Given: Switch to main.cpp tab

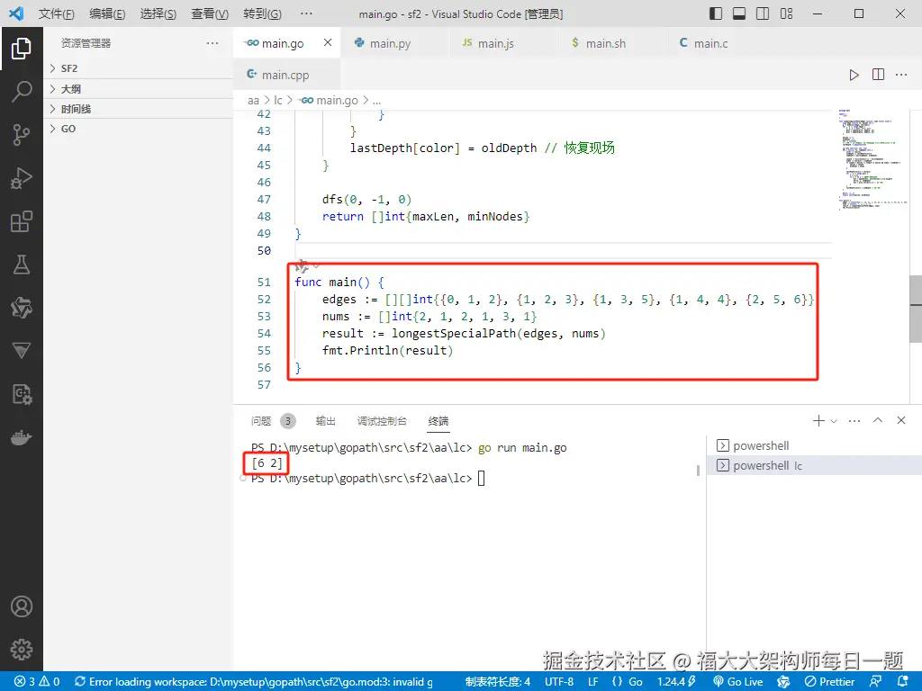Looking at the screenshot, I should point(285,75).
